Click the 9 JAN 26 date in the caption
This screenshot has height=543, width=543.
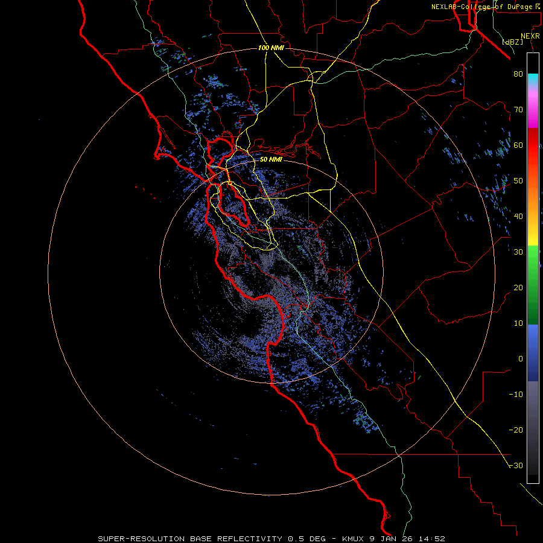[x=390, y=539]
